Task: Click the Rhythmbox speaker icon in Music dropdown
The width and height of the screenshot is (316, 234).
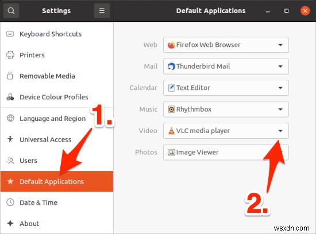Action: pos(171,109)
